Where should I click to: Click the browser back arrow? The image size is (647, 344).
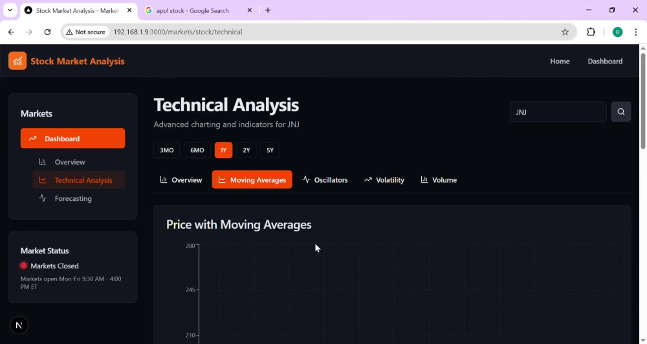pos(11,32)
